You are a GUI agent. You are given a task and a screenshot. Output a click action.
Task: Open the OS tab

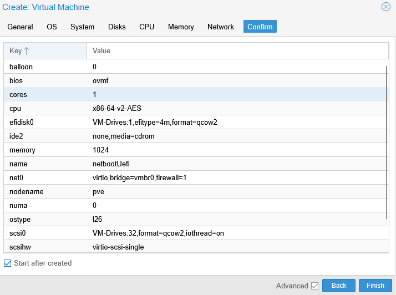pos(52,27)
